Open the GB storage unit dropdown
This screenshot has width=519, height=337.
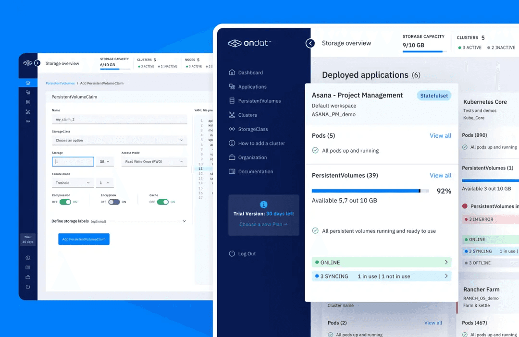click(105, 161)
